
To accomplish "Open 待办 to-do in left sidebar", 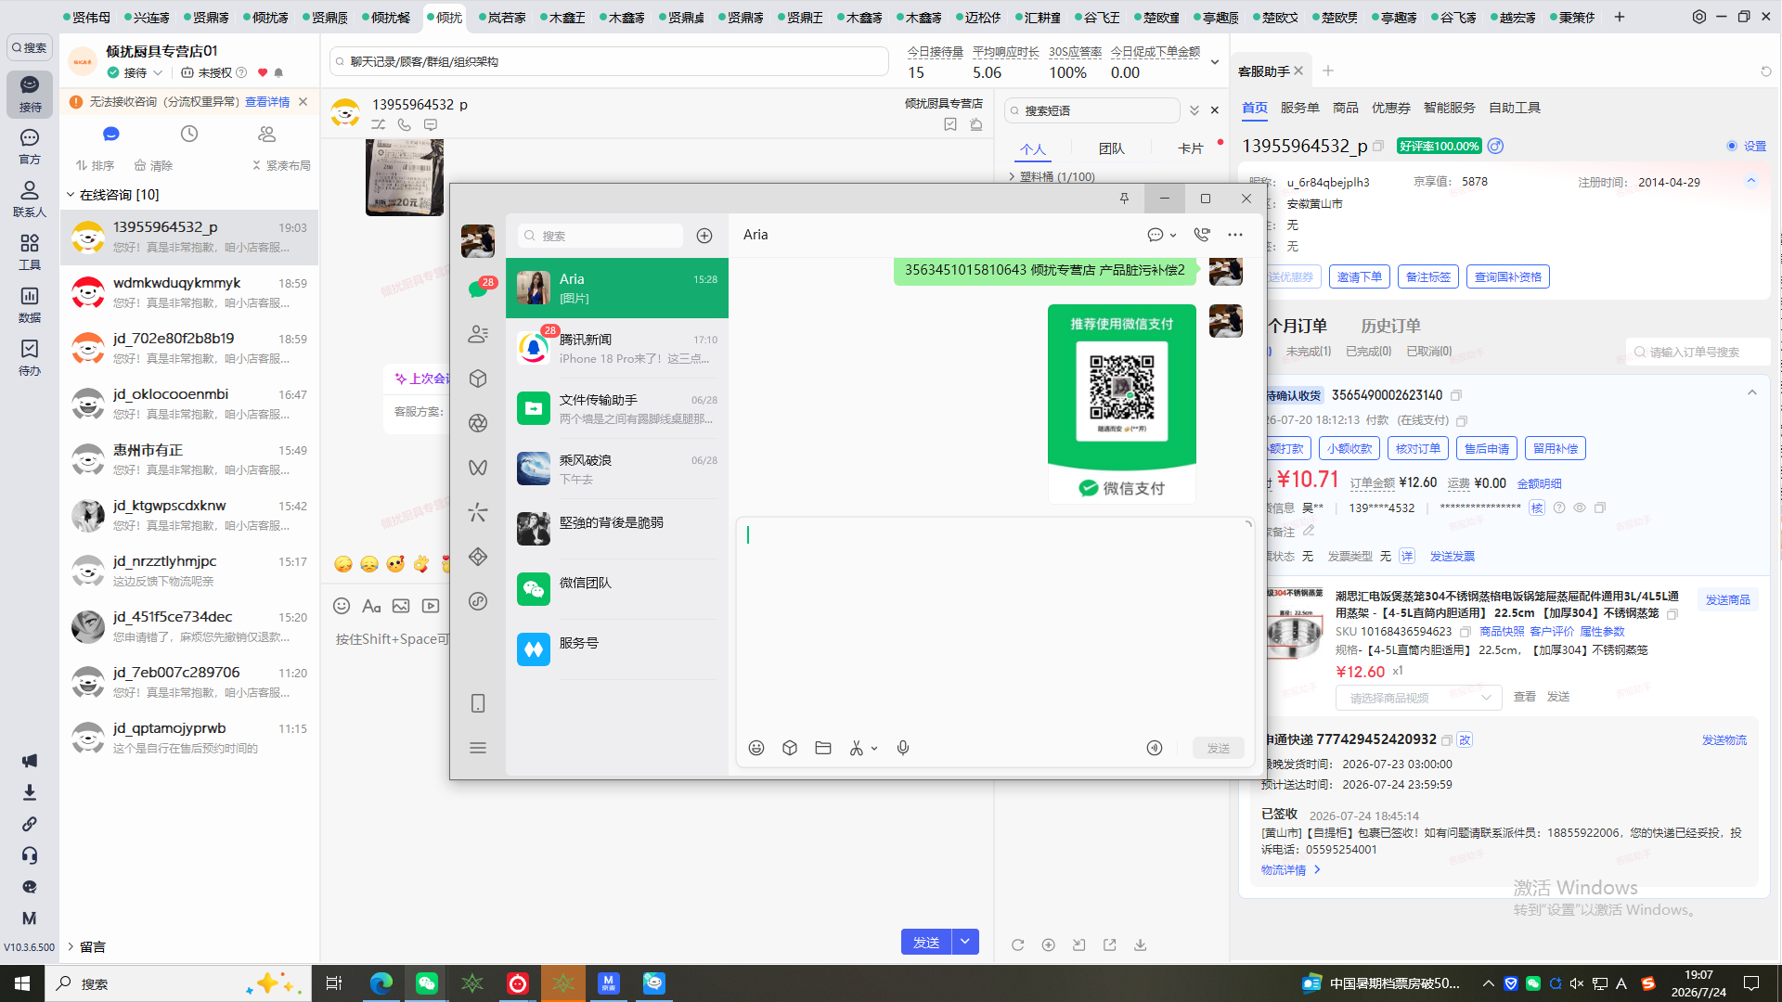I will [30, 358].
